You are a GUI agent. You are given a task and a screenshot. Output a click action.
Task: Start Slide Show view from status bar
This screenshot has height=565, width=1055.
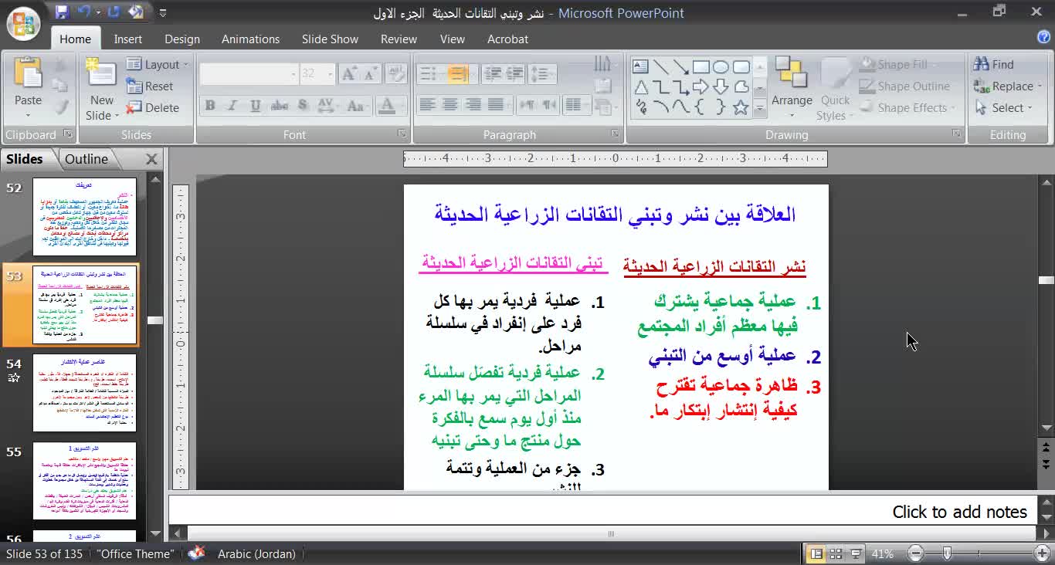(x=856, y=553)
